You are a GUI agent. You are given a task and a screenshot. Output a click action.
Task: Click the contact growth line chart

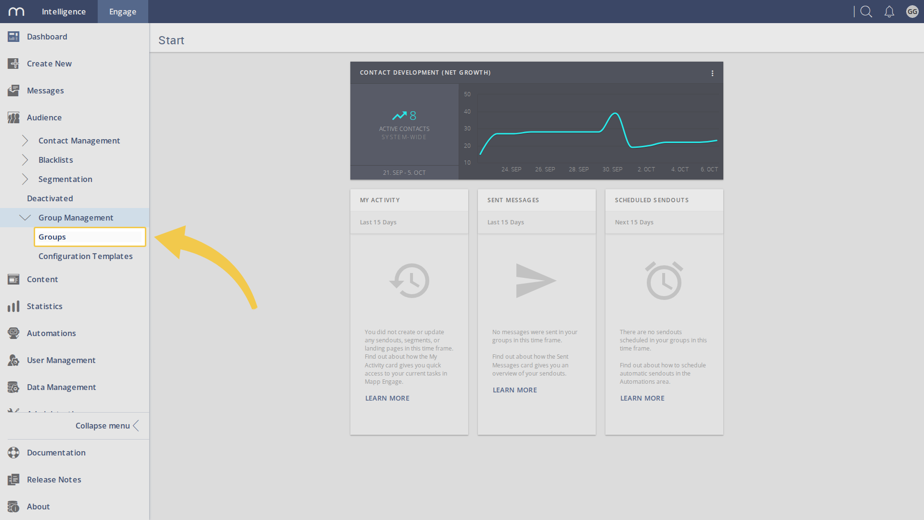(591, 131)
